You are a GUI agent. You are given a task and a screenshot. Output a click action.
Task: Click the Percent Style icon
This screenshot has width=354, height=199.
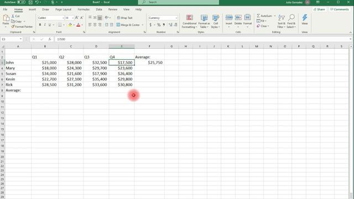(x=159, y=25)
